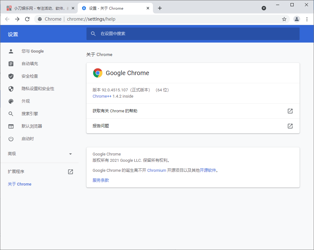This screenshot has height=250, width=314.
Task: Click the Chrome++ 1.4.2 inside link
Action: [x=113, y=96]
